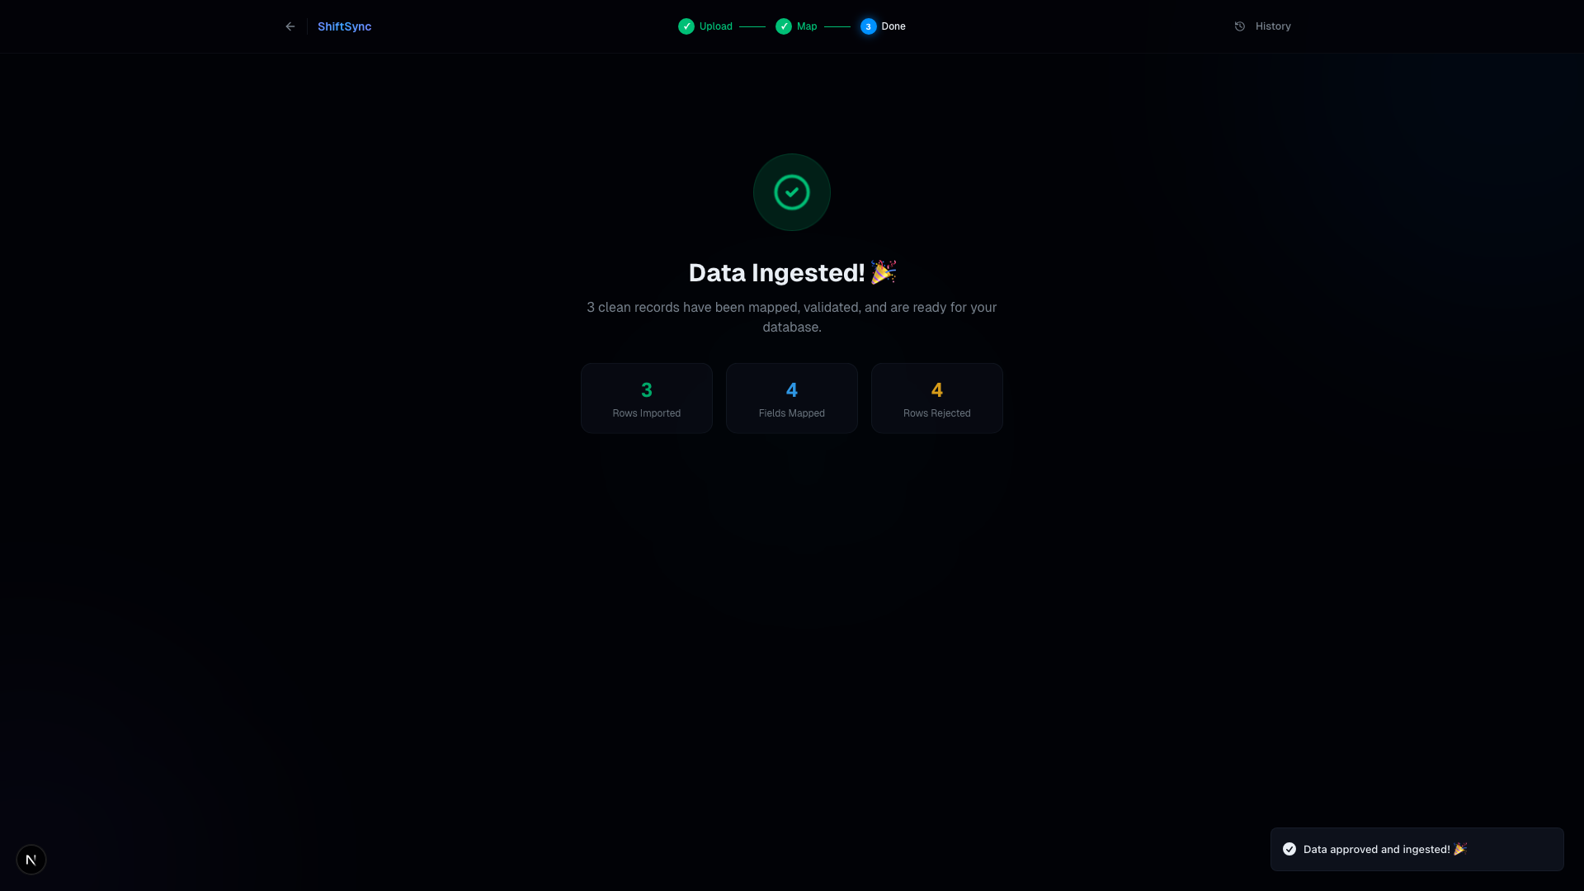The width and height of the screenshot is (1584, 891).
Task: Select the Done step label
Action: [893, 26]
